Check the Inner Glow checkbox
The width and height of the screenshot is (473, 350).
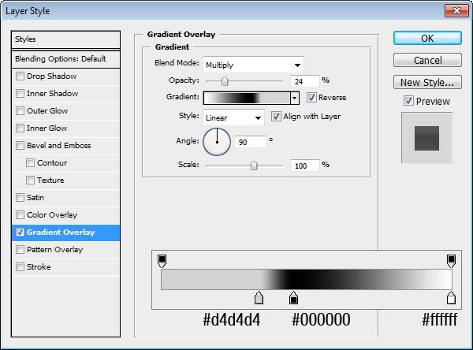[x=20, y=128]
